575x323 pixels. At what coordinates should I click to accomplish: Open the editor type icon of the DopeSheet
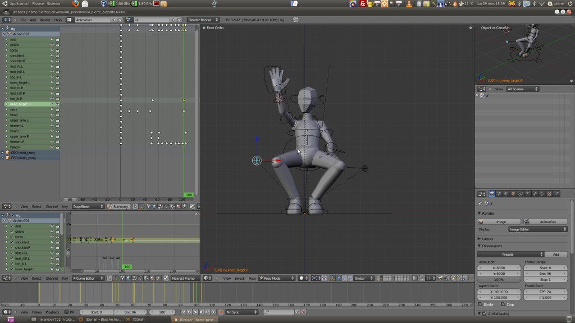pyautogui.click(x=7, y=206)
